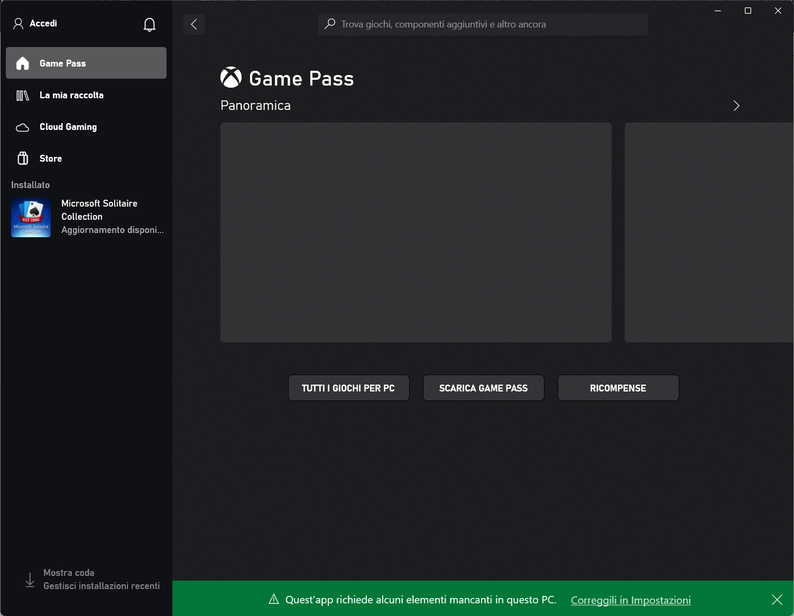Open the second partially visible Panoramica card
The width and height of the screenshot is (794, 616).
709,232
